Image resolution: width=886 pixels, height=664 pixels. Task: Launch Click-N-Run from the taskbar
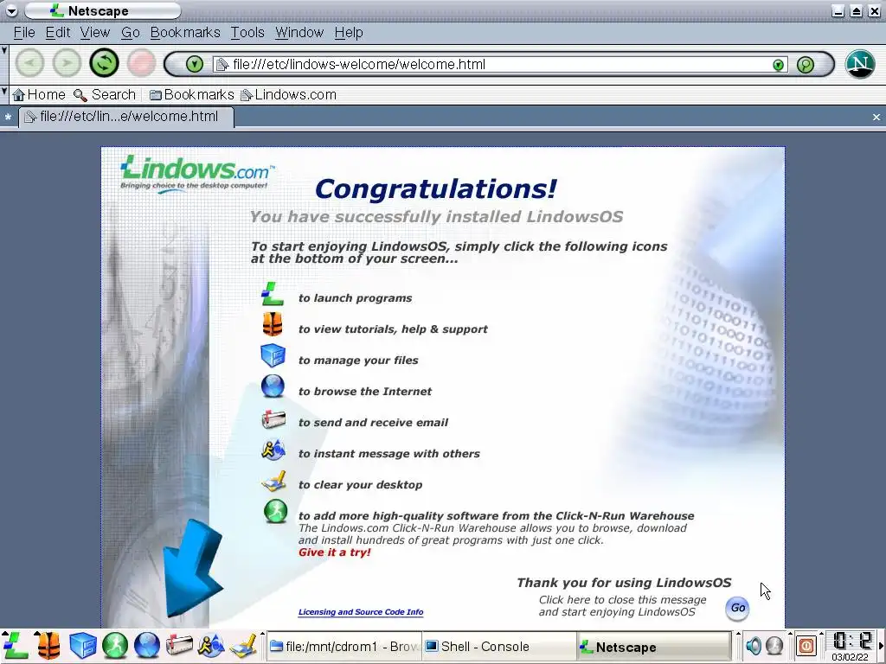point(115,645)
